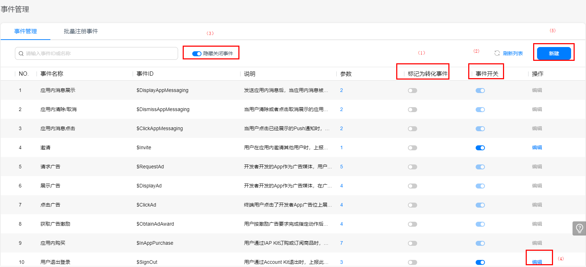The image size is (586, 267).
Task: Toggle event switch for 应用内消息展示
Action: (x=480, y=91)
